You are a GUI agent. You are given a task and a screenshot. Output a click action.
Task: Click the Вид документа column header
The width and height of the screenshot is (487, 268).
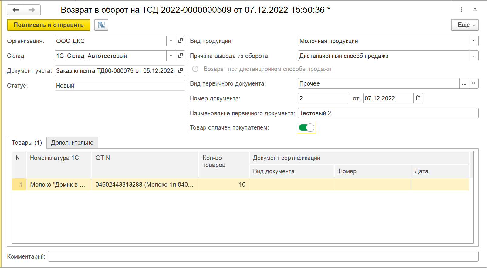click(292, 171)
